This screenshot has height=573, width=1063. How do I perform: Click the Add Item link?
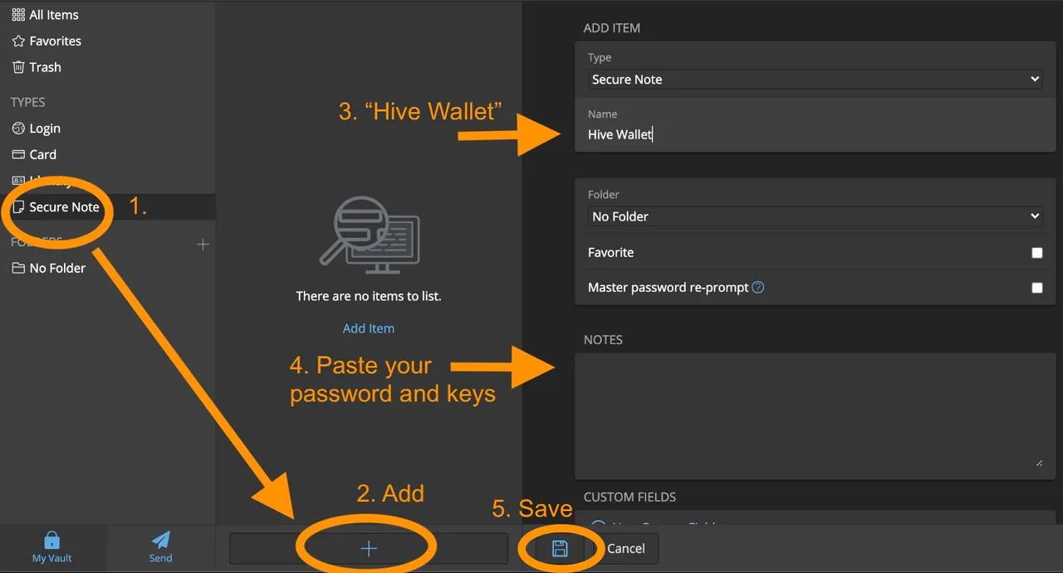(369, 328)
